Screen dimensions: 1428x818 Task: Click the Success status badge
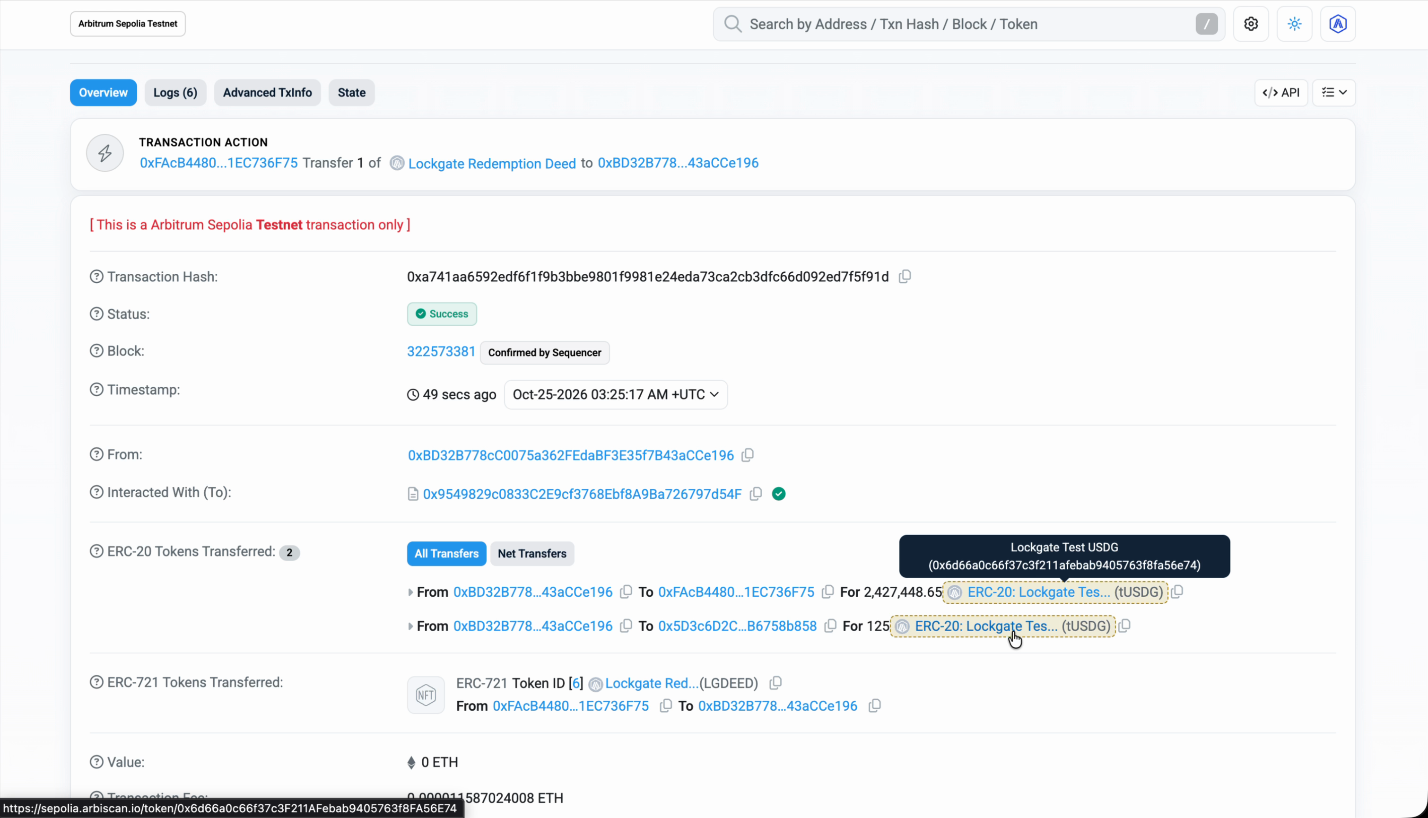(442, 314)
